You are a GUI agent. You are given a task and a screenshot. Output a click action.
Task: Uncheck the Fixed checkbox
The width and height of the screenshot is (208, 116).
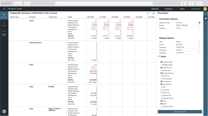point(161,101)
